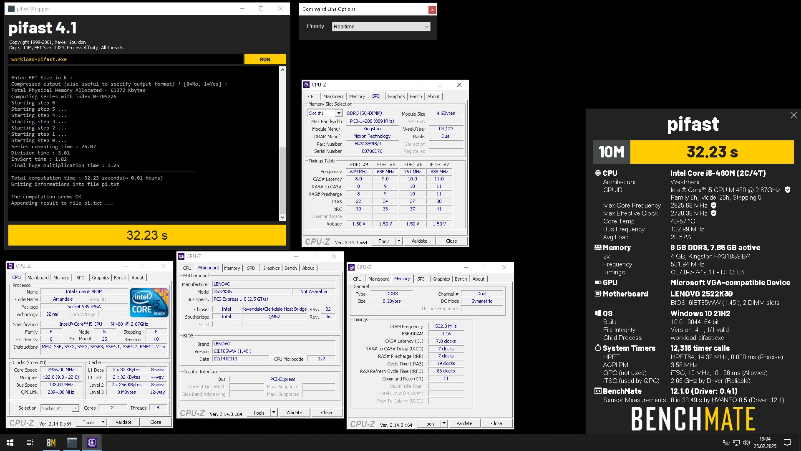Screen dimensions: 801x451
Task: Click Validate in Mainboard CPU-Z window
Action: (x=294, y=413)
